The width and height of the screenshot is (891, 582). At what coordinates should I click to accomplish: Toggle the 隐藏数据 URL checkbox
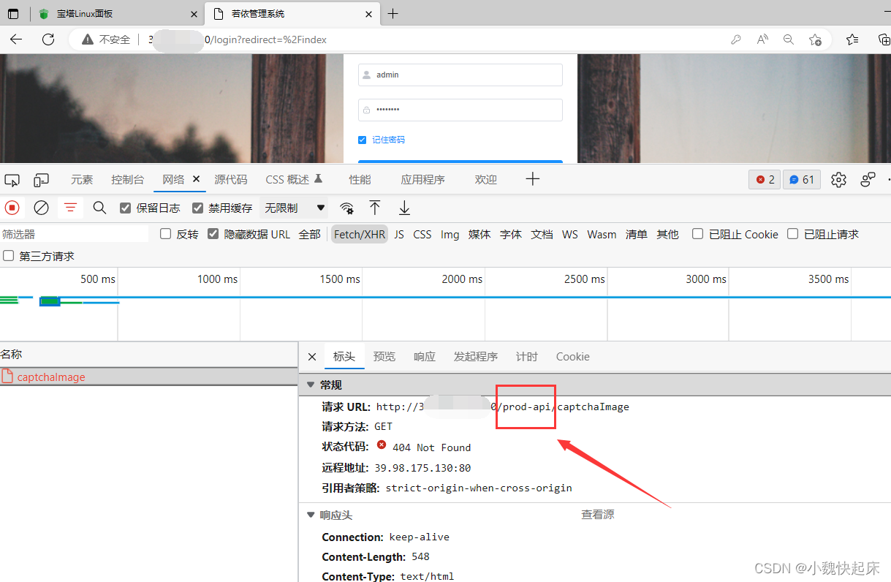pyautogui.click(x=213, y=234)
